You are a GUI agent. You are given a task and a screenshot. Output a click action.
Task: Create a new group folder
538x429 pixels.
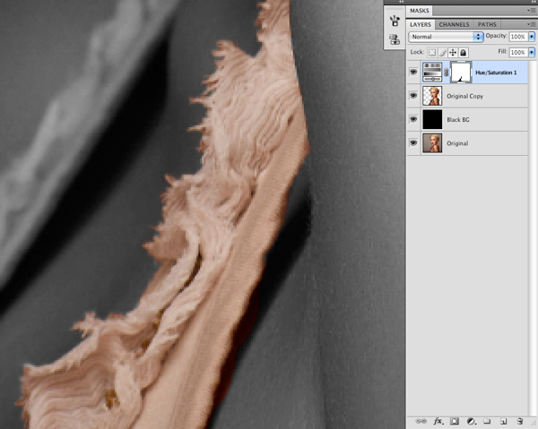click(487, 421)
